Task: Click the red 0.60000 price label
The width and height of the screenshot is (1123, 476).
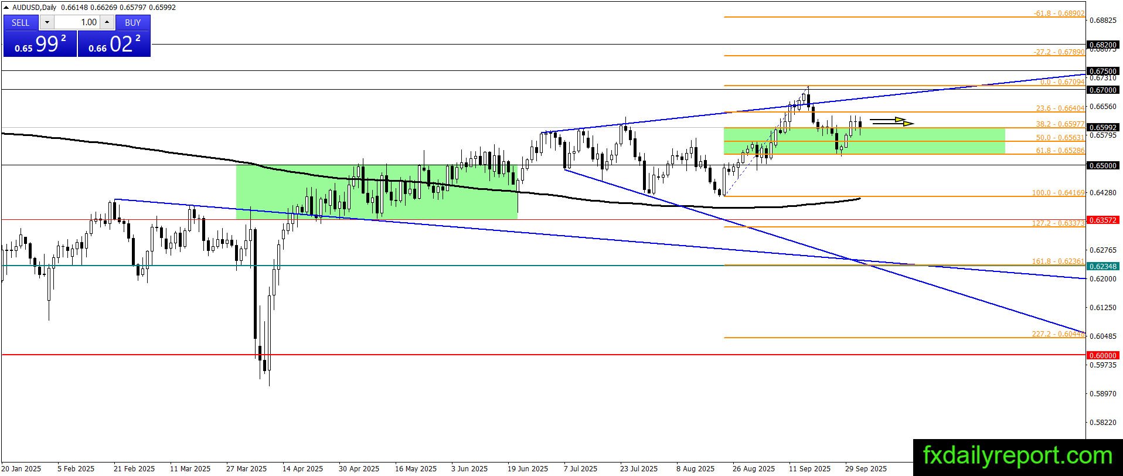Action: click(1103, 355)
